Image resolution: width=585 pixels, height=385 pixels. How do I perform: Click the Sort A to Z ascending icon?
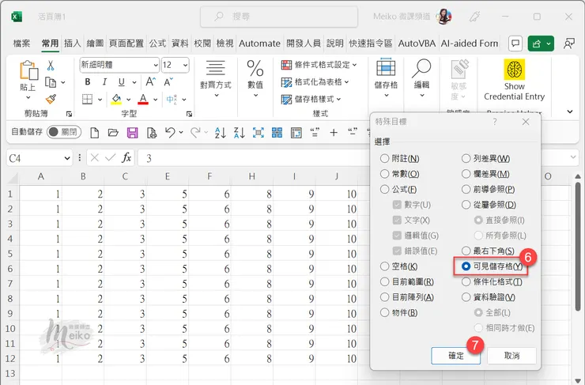220,133
